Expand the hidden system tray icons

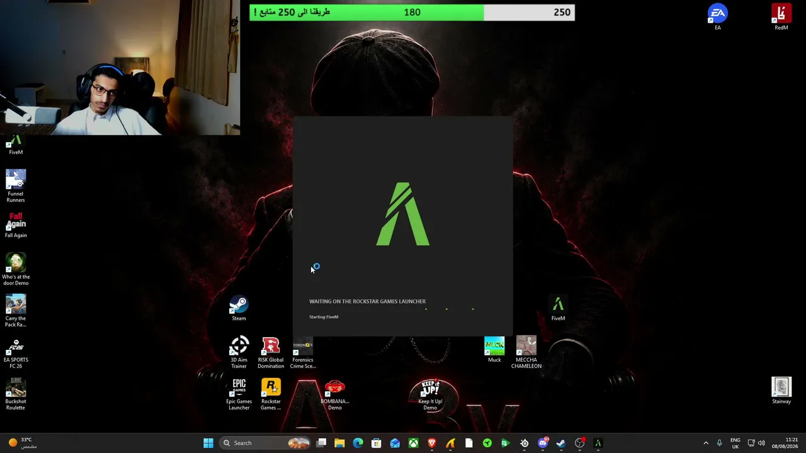coord(706,443)
